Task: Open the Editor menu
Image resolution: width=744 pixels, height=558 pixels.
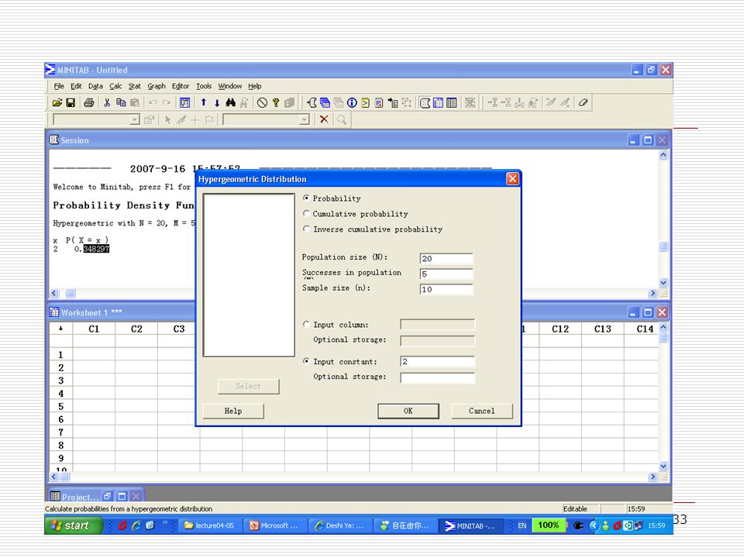Action: [x=181, y=86]
